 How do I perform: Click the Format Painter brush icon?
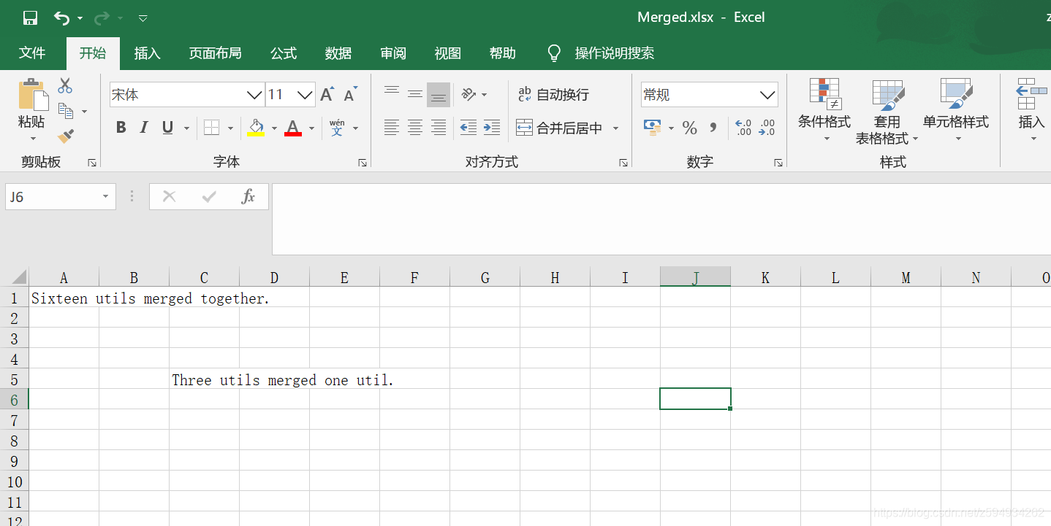pos(66,136)
